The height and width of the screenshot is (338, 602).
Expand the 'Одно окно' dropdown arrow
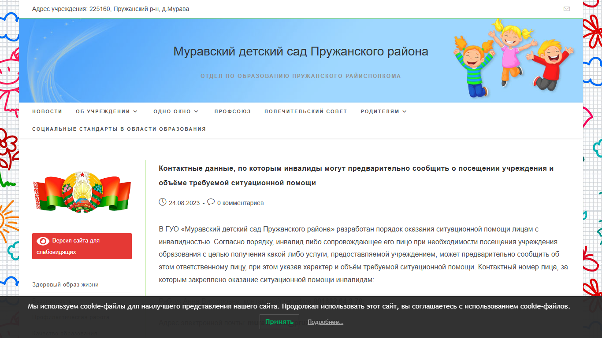tap(196, 112)
